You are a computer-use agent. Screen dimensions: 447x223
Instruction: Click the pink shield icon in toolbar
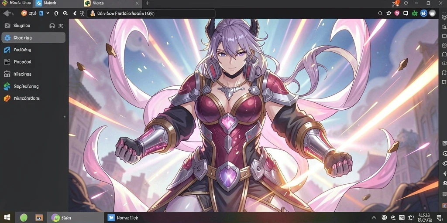[x=397, y=13]
